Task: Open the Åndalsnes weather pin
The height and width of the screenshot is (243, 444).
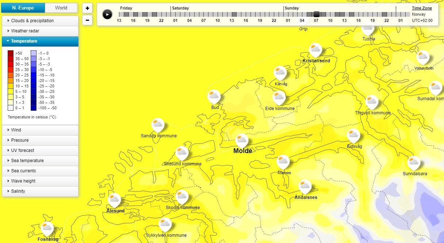Action: [305, 186]
